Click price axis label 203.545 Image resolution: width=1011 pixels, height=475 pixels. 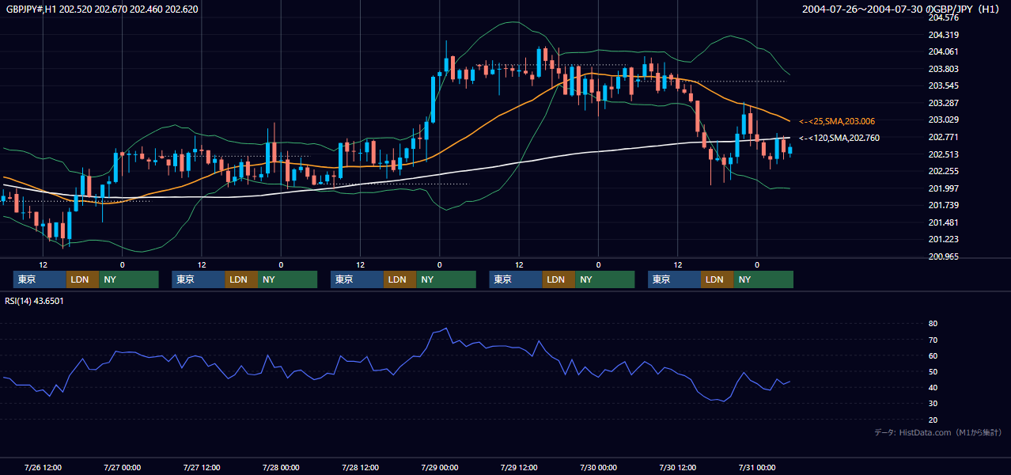pyautogui.click(x=943, y=85)
